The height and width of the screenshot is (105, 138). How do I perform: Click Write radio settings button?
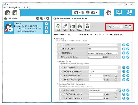tap(65, 27)
